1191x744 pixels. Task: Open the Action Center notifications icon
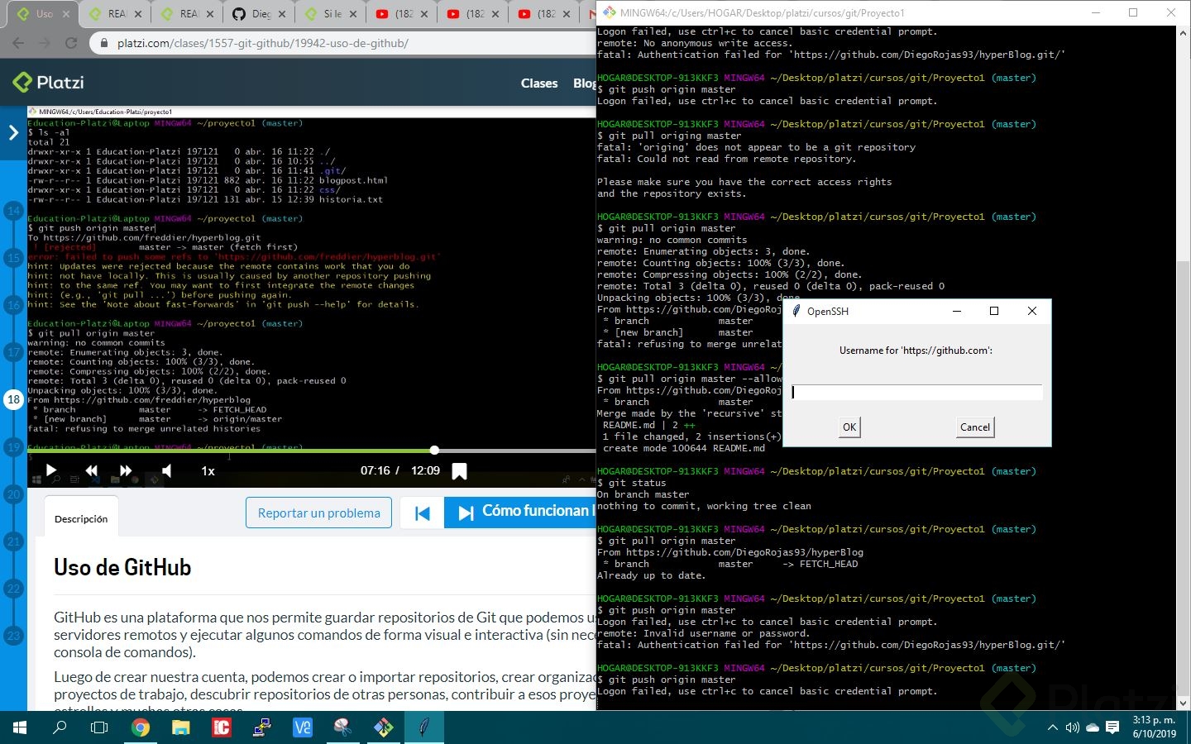click(1112, 727)
